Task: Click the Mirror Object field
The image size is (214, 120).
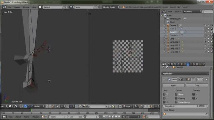Action: [x=185, y=114]
